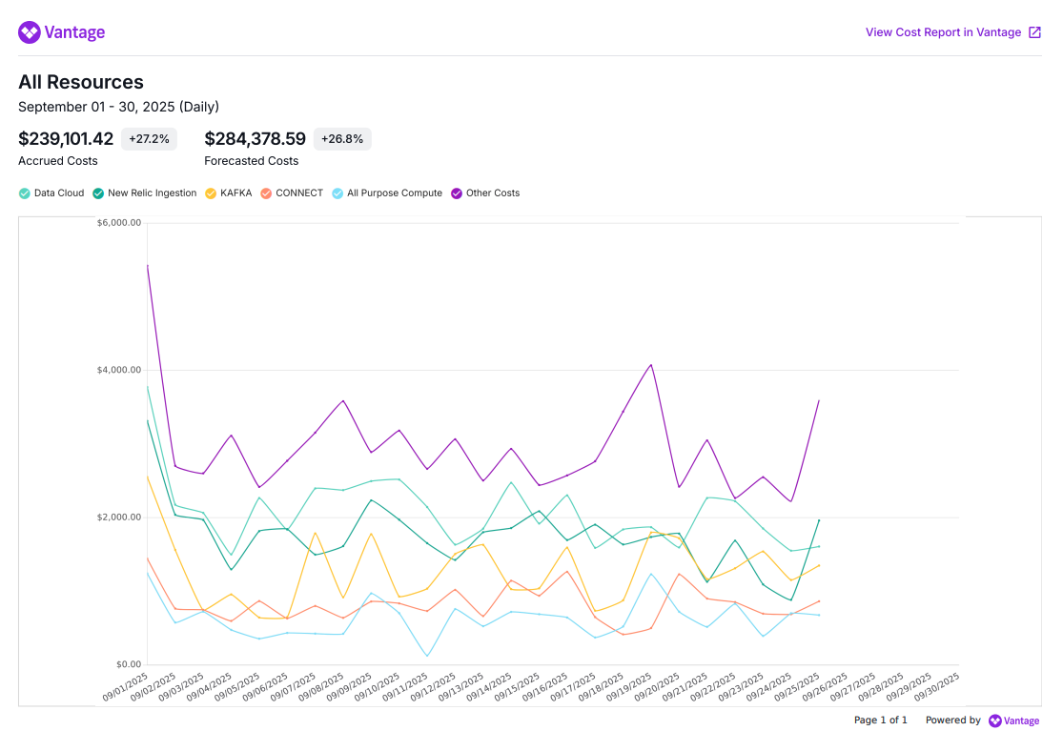Click the external link icon beside View Cost Report
Viewport: 1063px width, 751px height.
[1034, 32]
